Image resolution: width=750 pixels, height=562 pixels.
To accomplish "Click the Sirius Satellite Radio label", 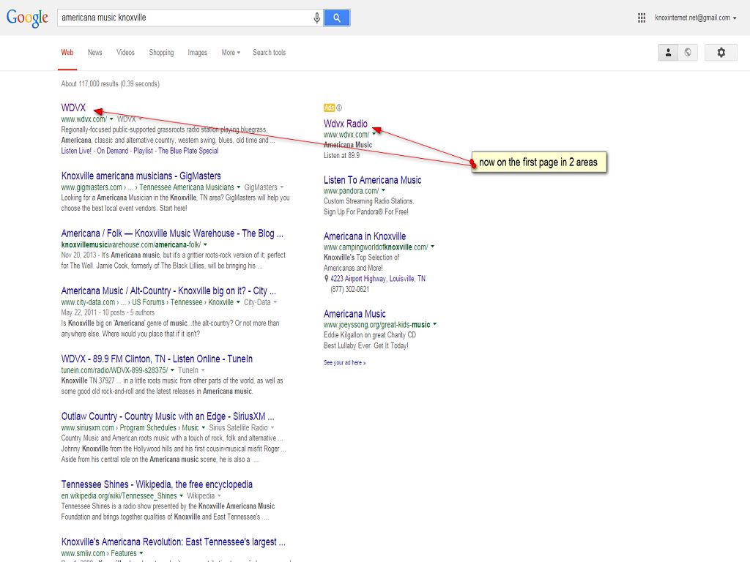I will (x=238, y=427).
